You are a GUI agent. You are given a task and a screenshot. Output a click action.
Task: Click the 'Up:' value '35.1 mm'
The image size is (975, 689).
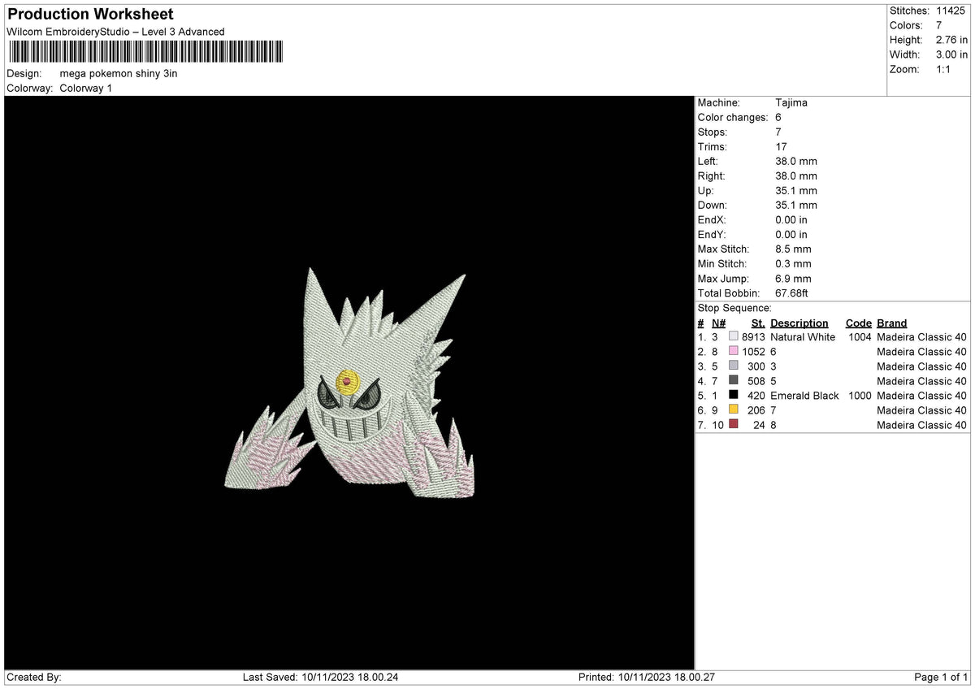(796, 190)
